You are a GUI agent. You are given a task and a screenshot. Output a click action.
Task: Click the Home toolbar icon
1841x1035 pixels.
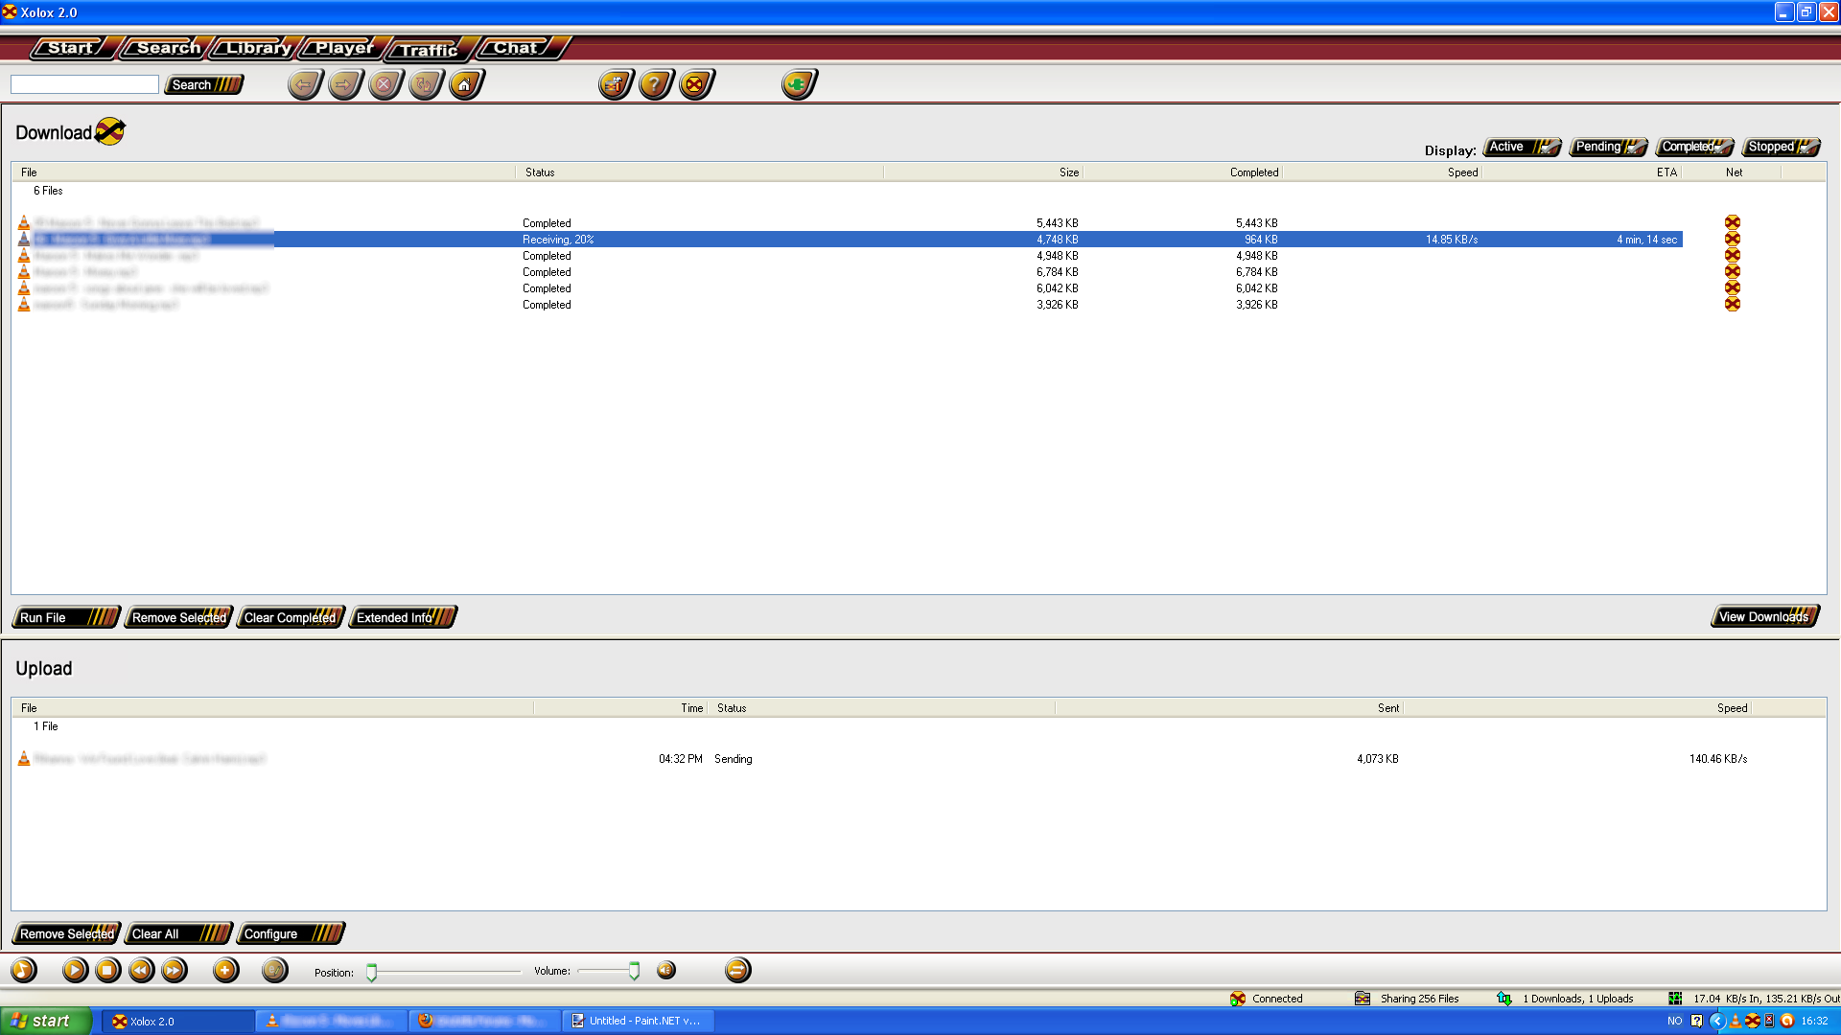465,85
